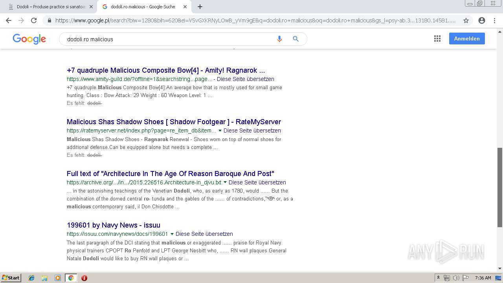Click the page vertical scrollbar thumb
The image size is (503, 283).
click(500, 187)
